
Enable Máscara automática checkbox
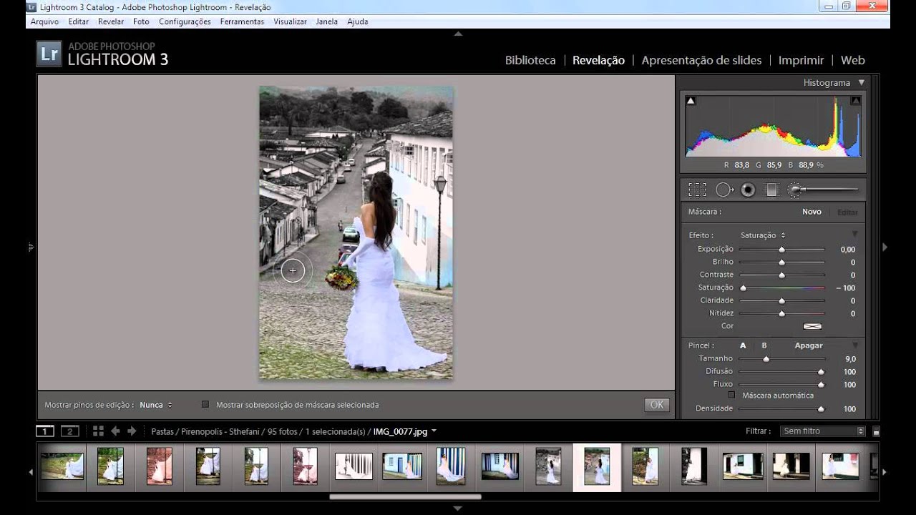(x=731, y=395)
